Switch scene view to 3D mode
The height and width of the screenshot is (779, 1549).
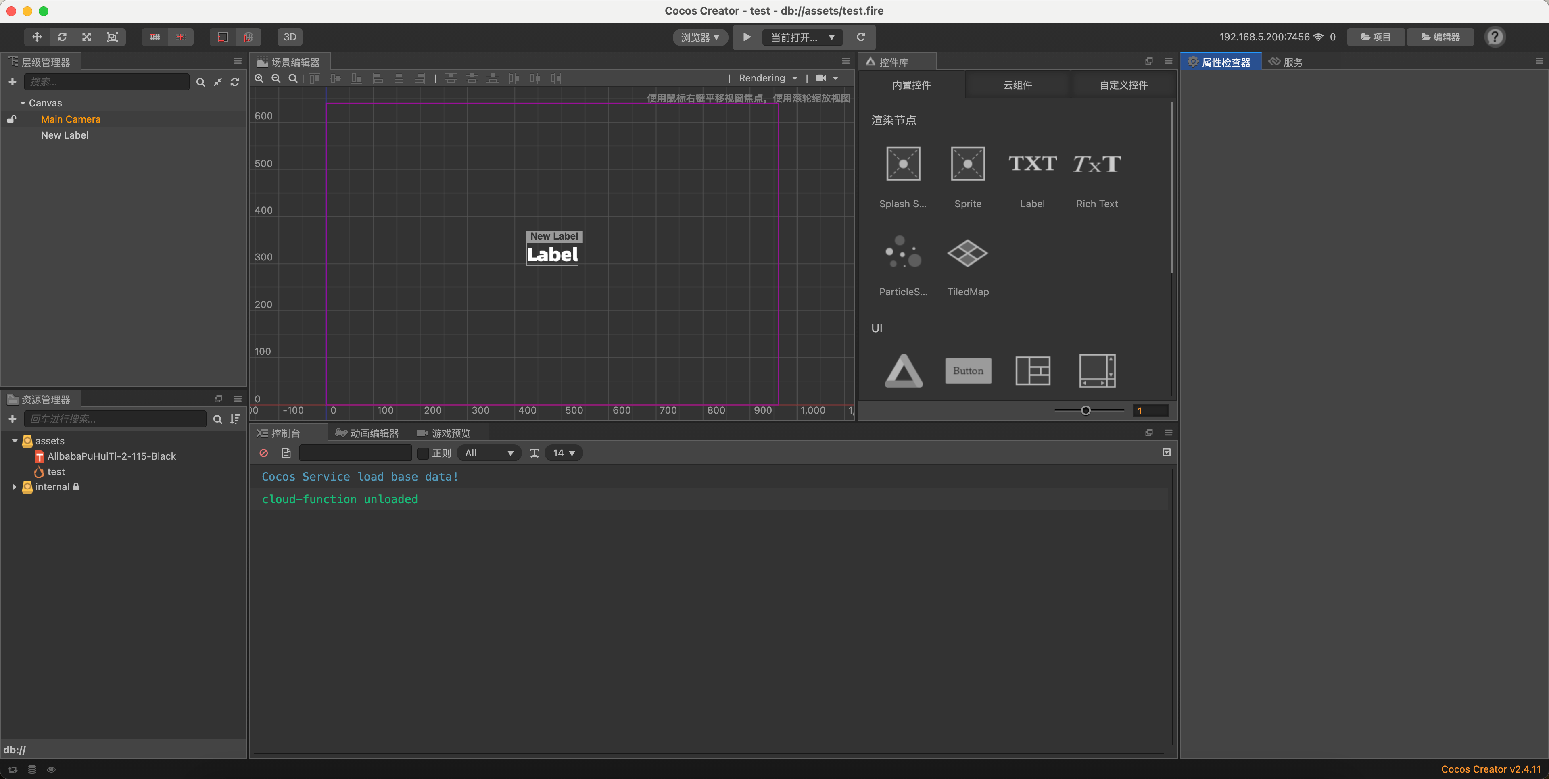point(290,37)
